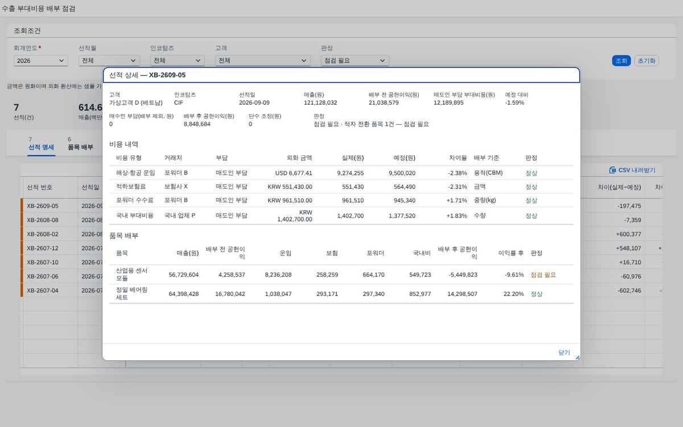This screenshot has height=427, width=683.
Task: Click the 선적 번호 column header
Action: coord(40,187)
